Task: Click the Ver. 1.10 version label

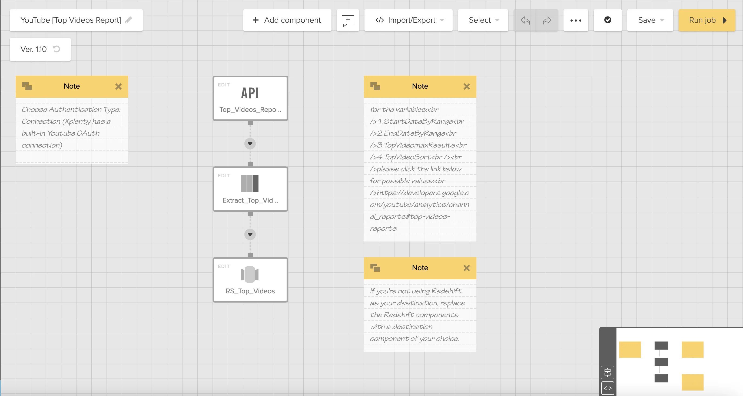Action: (x=34, y=49)
